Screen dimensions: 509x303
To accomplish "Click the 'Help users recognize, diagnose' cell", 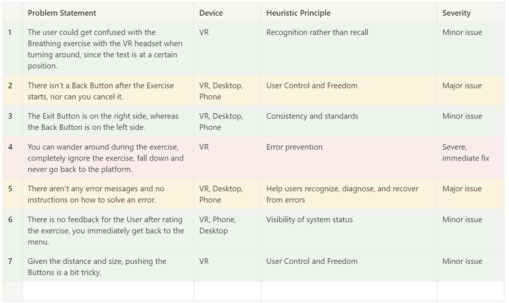I will pos(349,194).
